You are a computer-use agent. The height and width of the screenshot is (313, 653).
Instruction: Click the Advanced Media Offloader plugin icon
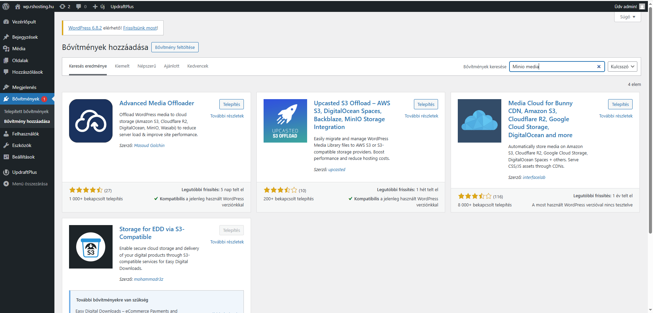(x=91, y=121)
